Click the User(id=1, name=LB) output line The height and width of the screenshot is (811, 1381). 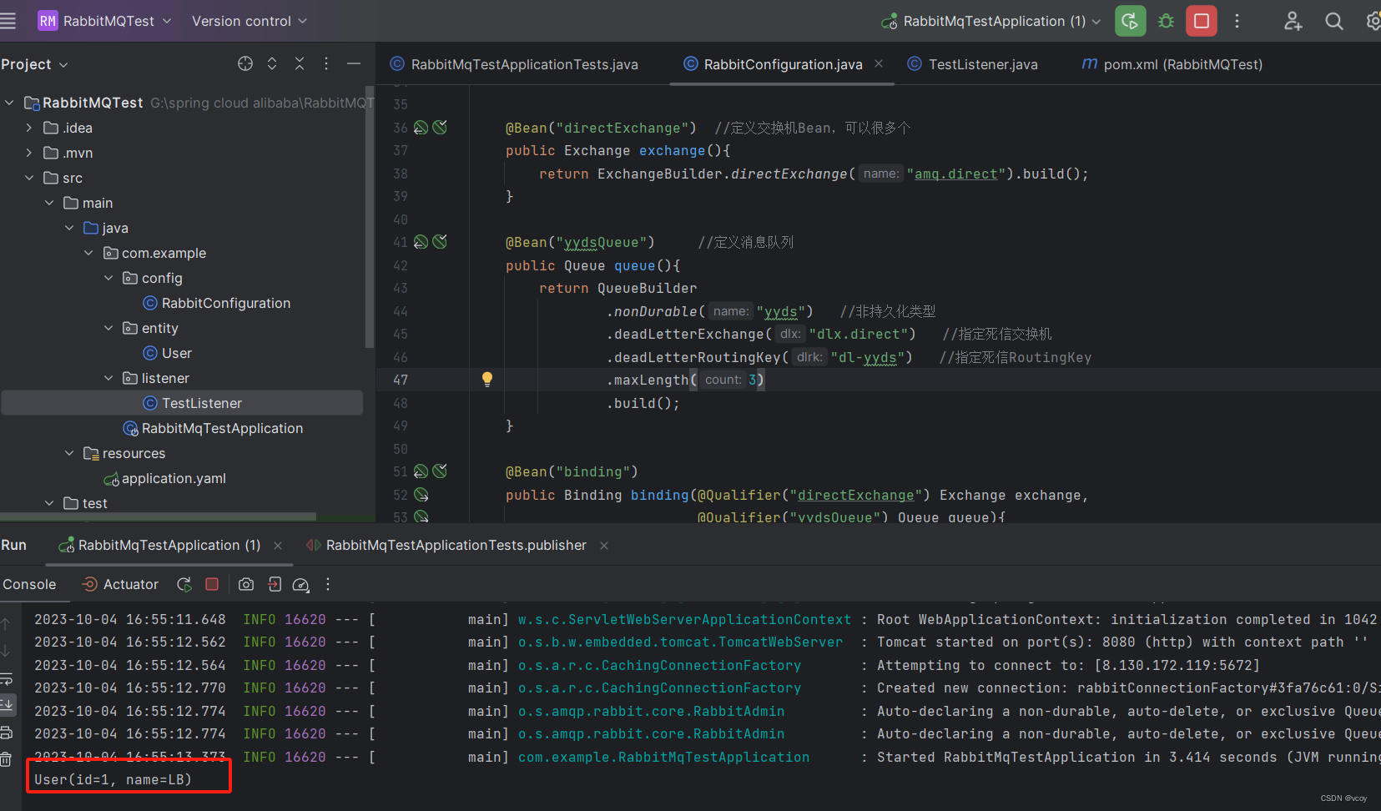[113, 779]
